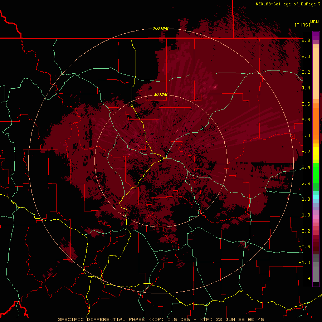322x322 pixels.
Task: Click the 1.8 value on color scale
Action: (x=306, y=199)
